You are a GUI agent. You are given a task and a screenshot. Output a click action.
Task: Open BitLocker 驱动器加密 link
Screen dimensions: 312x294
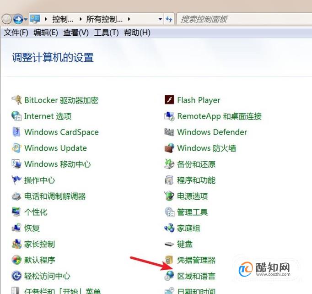pyautogui.click(x=61, y=100)
